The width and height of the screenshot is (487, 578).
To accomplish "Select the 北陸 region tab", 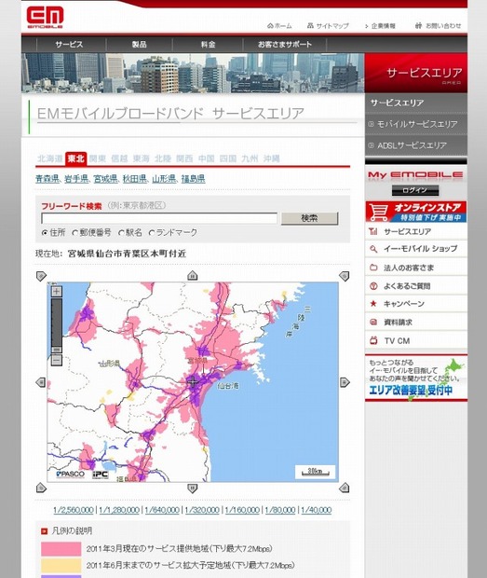I will (x=163, y=158).
